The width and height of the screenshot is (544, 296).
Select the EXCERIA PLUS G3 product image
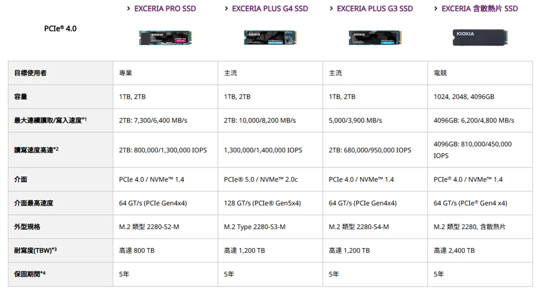pos(375,37)
